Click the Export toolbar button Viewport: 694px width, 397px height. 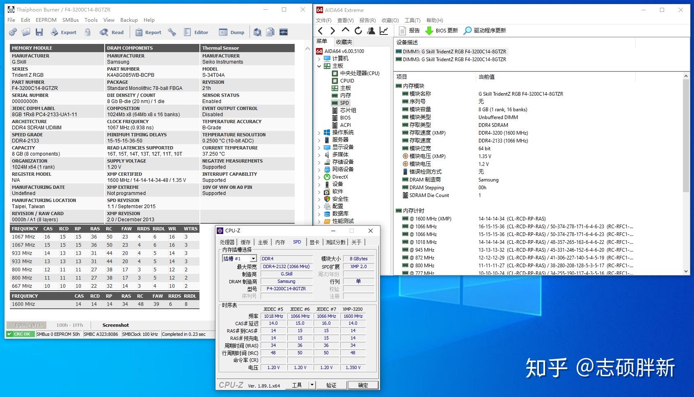click(64, 32)
